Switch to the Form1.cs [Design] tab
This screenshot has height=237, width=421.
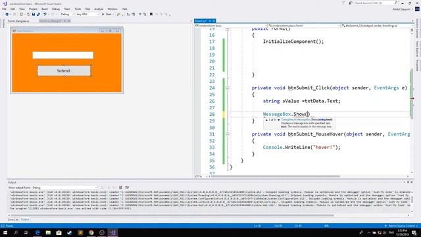[x=51, y=20]
